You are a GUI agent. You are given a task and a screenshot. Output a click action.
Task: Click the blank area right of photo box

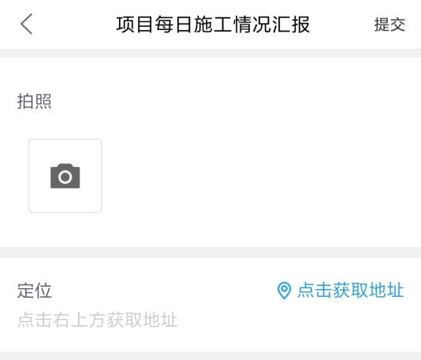click(260, 176)
